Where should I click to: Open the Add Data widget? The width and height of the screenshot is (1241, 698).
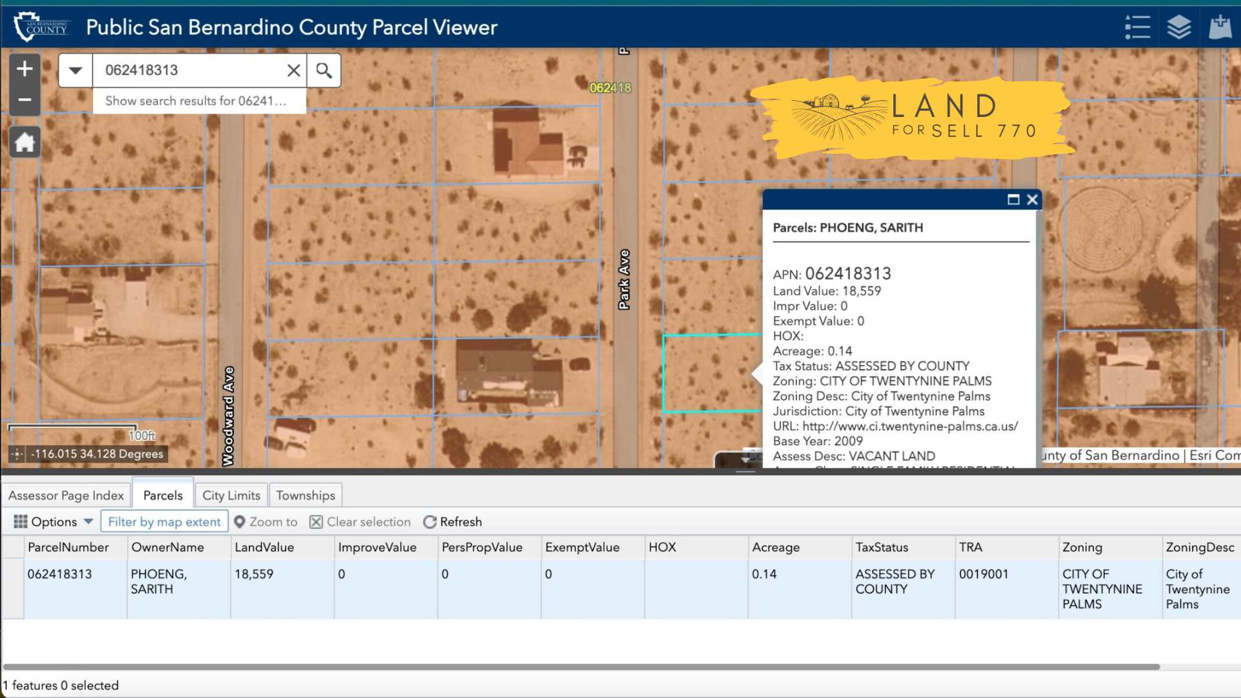coord(1220,26)
